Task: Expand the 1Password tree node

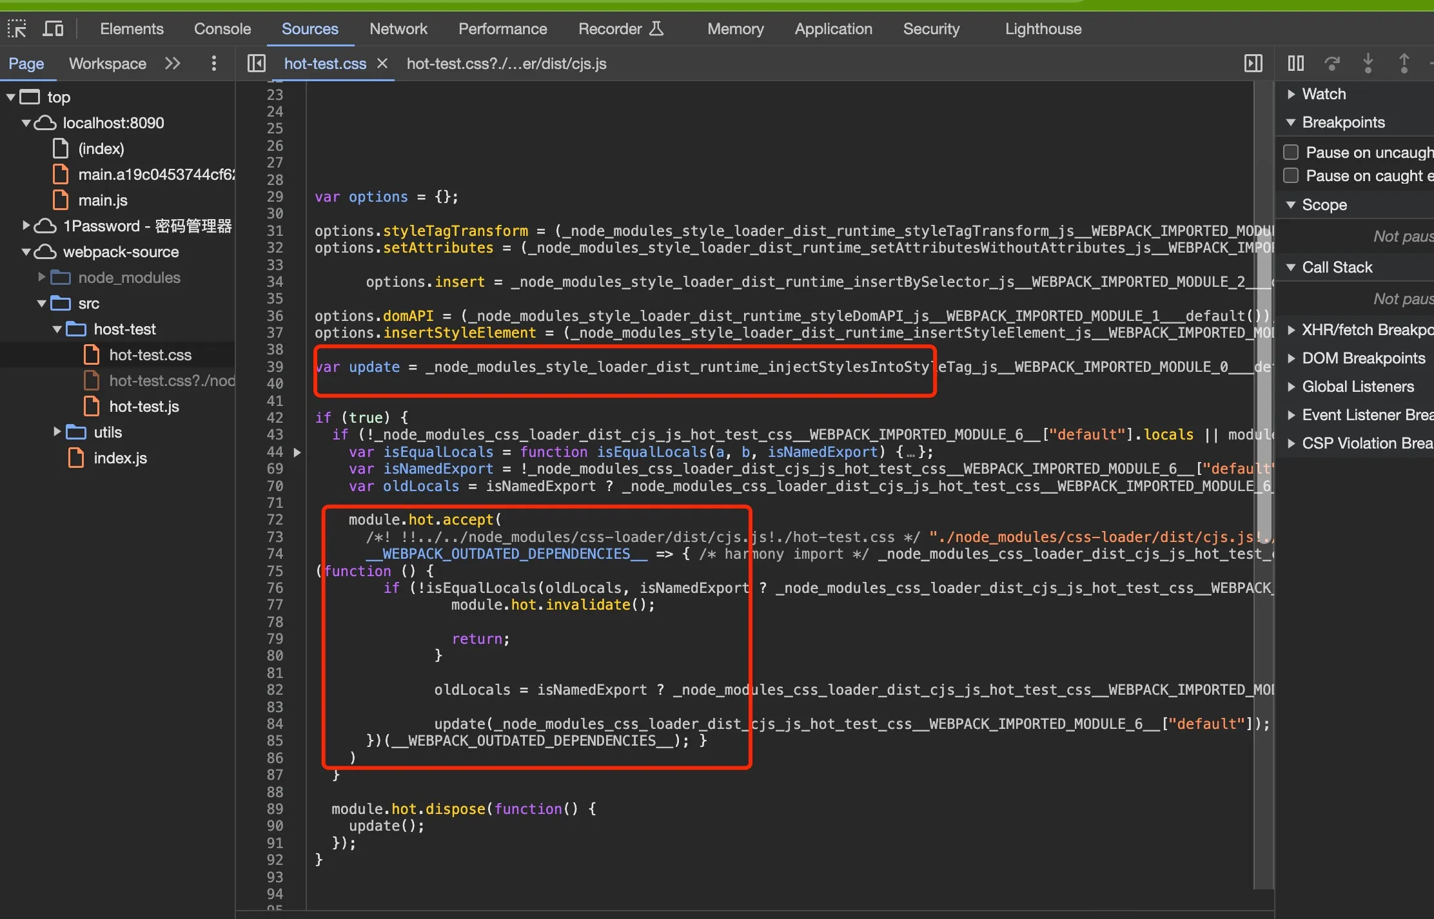Action: click(26, 226)
